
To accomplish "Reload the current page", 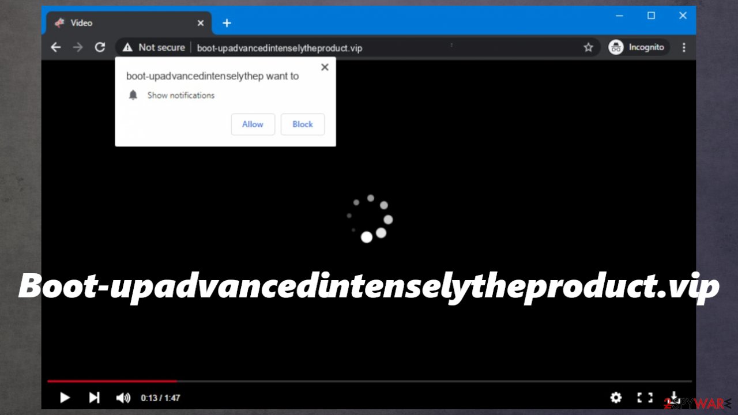I will click(100, 47).
